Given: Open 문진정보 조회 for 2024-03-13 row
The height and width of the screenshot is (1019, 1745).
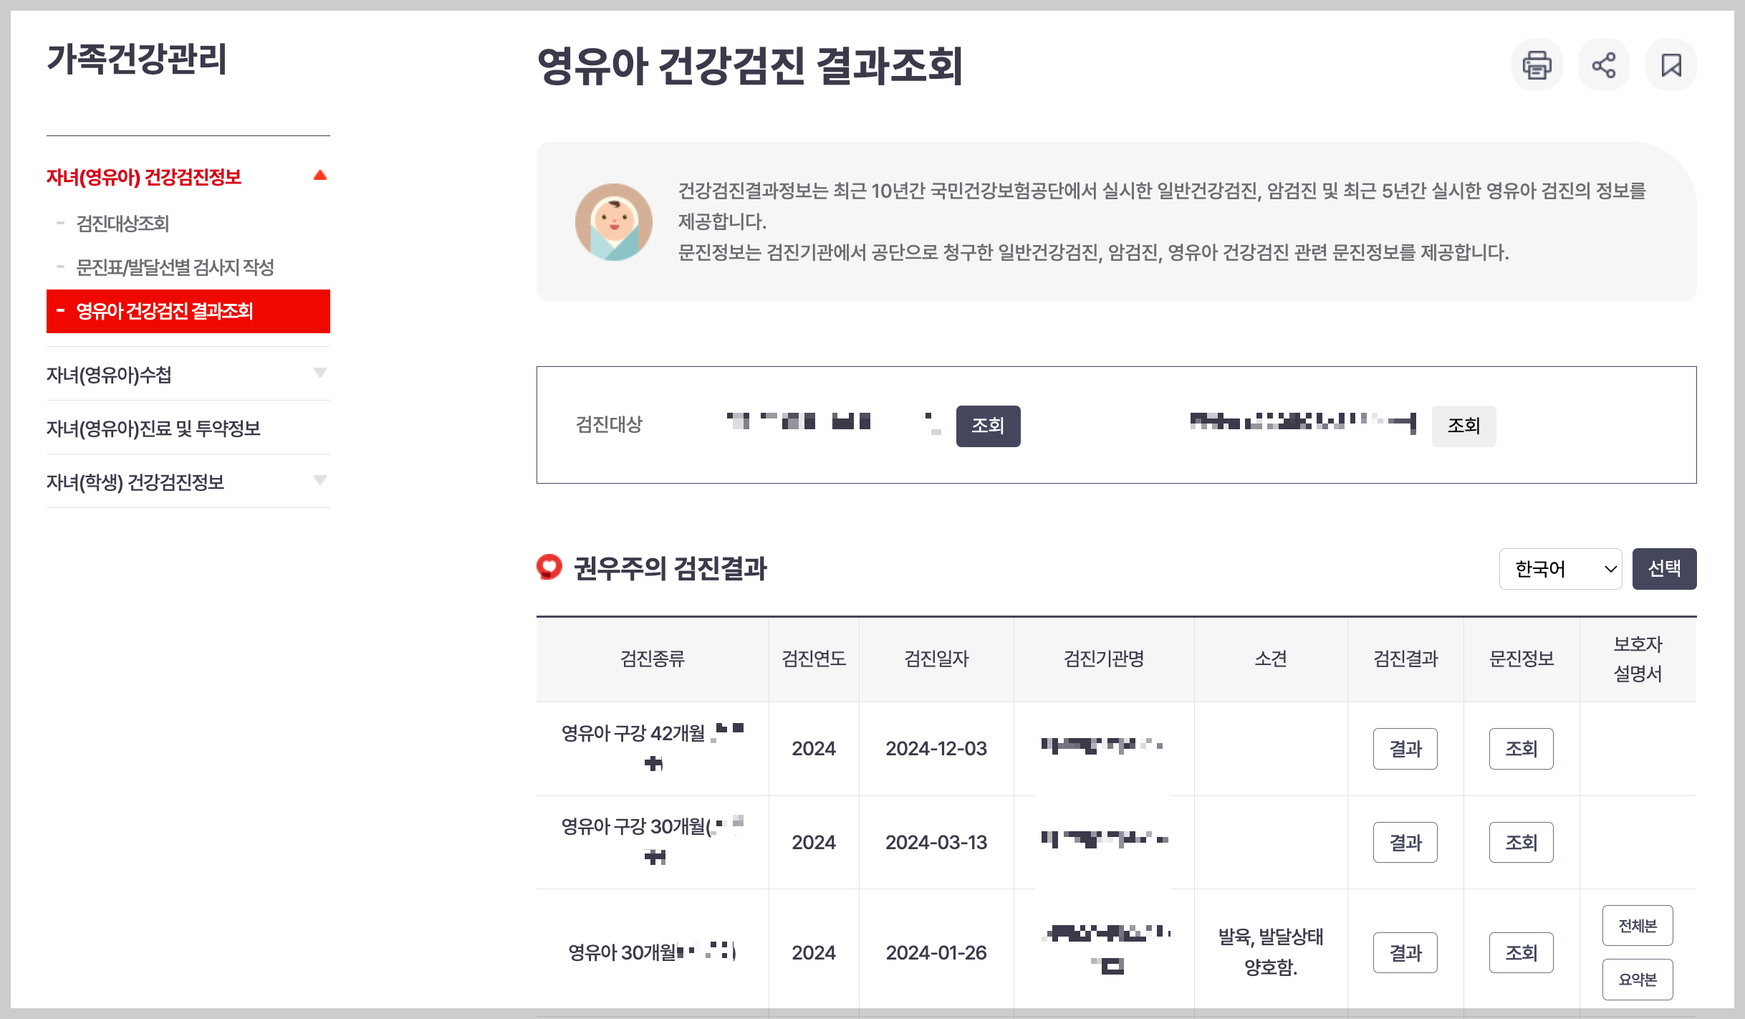Looking at the screenshot, I should pyautogui.click(x=1521, y=842).
